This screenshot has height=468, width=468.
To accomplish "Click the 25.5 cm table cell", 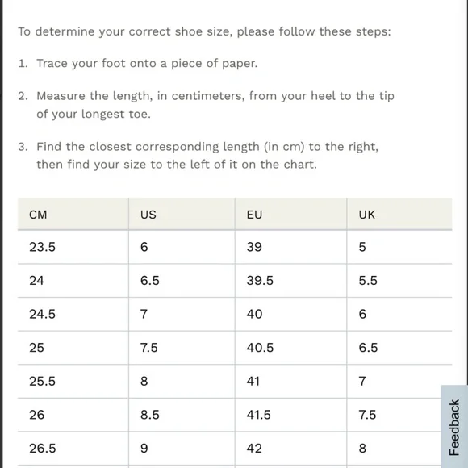I will 73,381.
